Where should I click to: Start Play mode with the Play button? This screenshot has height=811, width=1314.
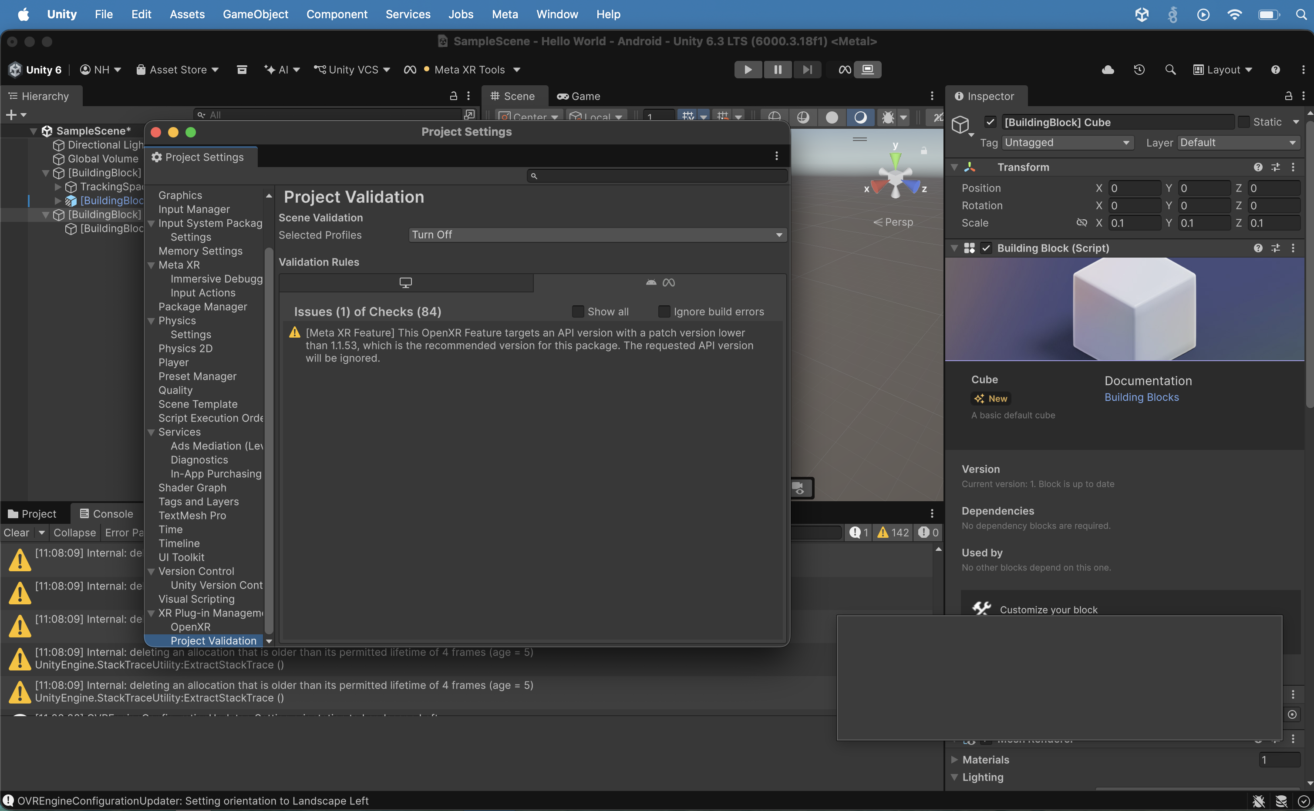pos(748,70)
